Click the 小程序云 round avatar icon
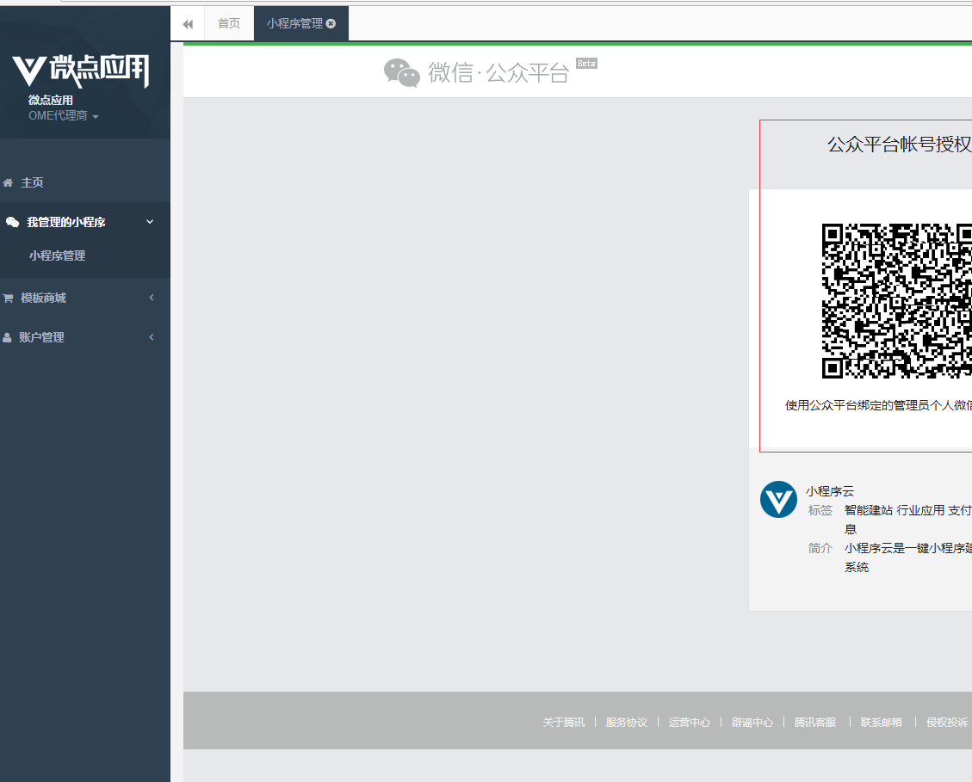 pos(778,499)
